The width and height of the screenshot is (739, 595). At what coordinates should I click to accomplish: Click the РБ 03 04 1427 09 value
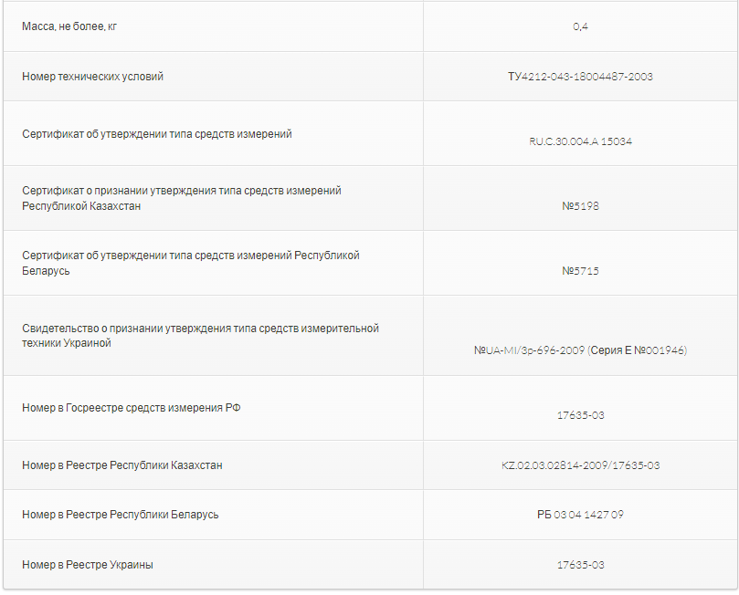[580, 515]
